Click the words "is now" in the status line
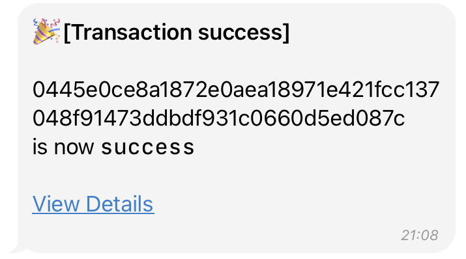 (x=63, y=147)
